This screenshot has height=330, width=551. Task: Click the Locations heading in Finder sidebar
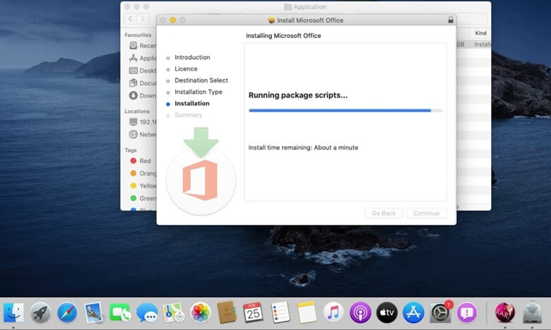[x=137, y=111]
